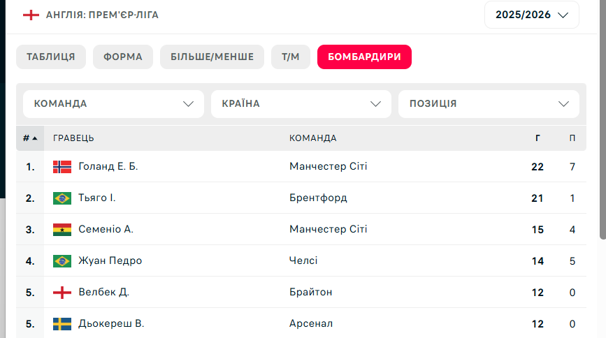606x338 pixels.
Task: Open the Позиція filter dropdown
Action: point(489,104)
